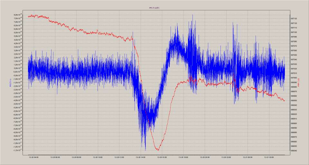Click the red EFC right axis label
The image size is (309, 165).
[x=298, y=82]
